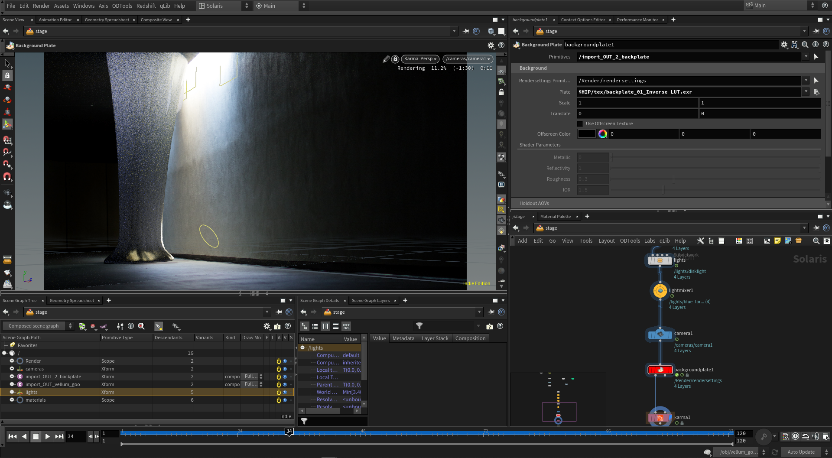Toggle visibility eye for materials prim
This screenshot has height=458, width=832.
(285, 400)
